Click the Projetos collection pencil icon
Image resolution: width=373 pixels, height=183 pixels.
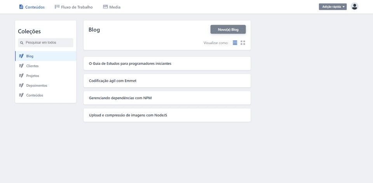tap(21, 76)
